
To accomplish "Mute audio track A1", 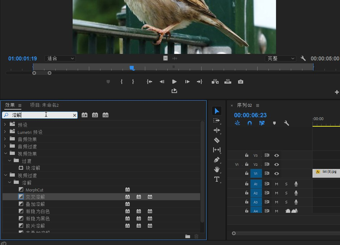I will pos(276,184).
